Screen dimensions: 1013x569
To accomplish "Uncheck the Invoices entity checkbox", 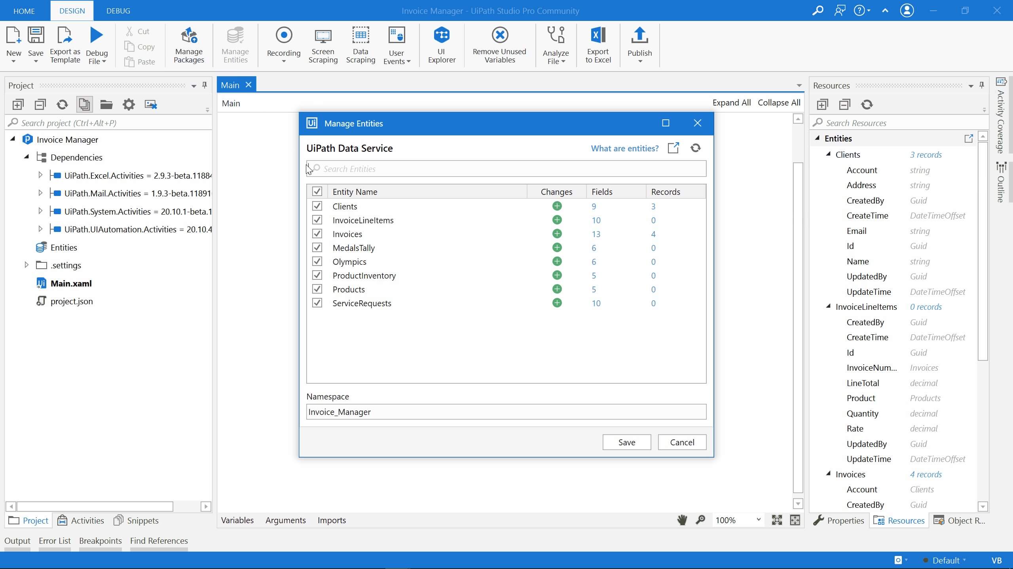I will click(x=317, y=234).
